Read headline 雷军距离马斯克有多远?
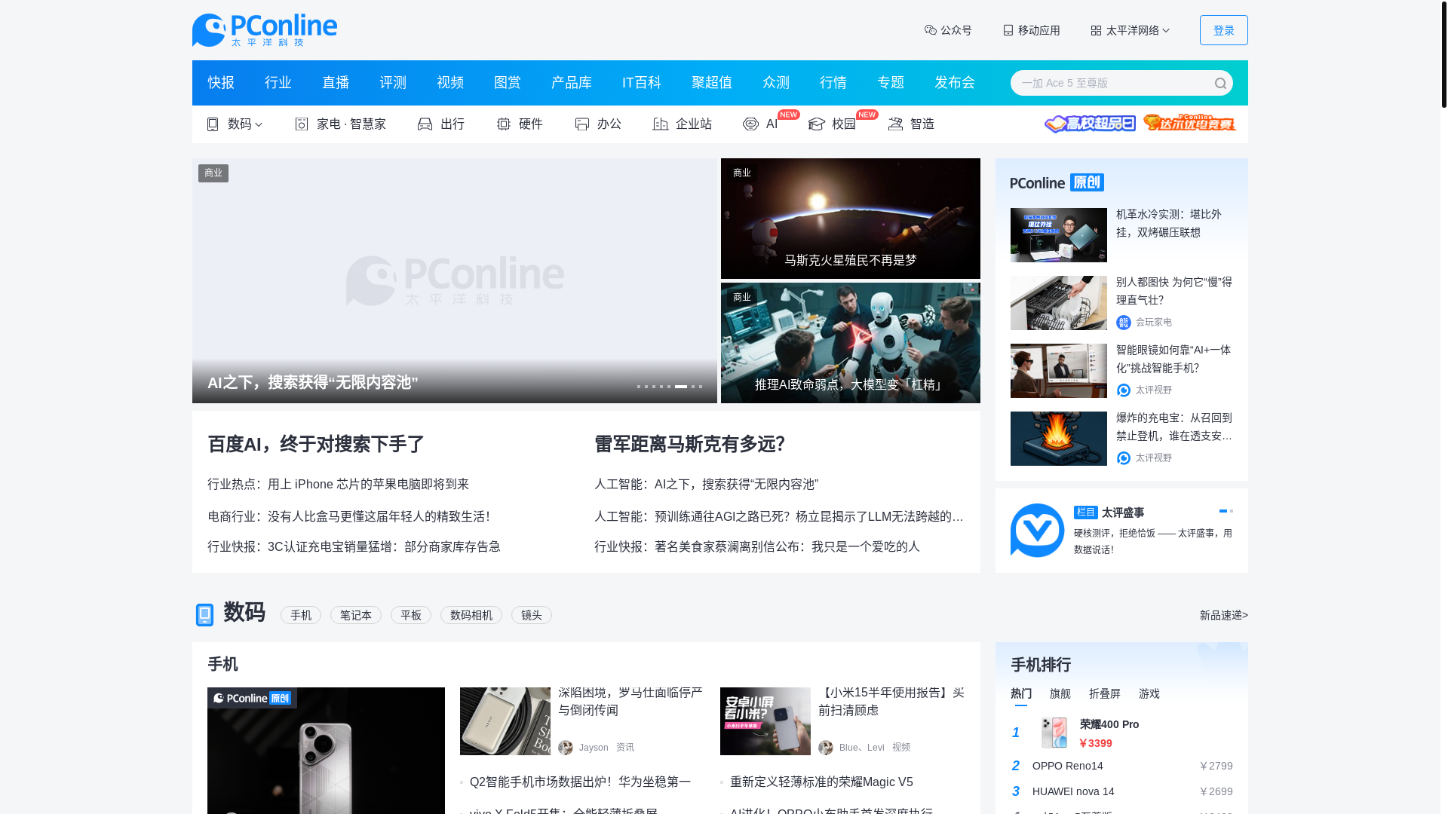This screenshot has width=1448, height=814. coord(689,445)
